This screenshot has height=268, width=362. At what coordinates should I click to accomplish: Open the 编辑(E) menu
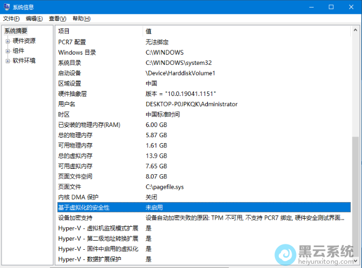(x=34, y=18)
